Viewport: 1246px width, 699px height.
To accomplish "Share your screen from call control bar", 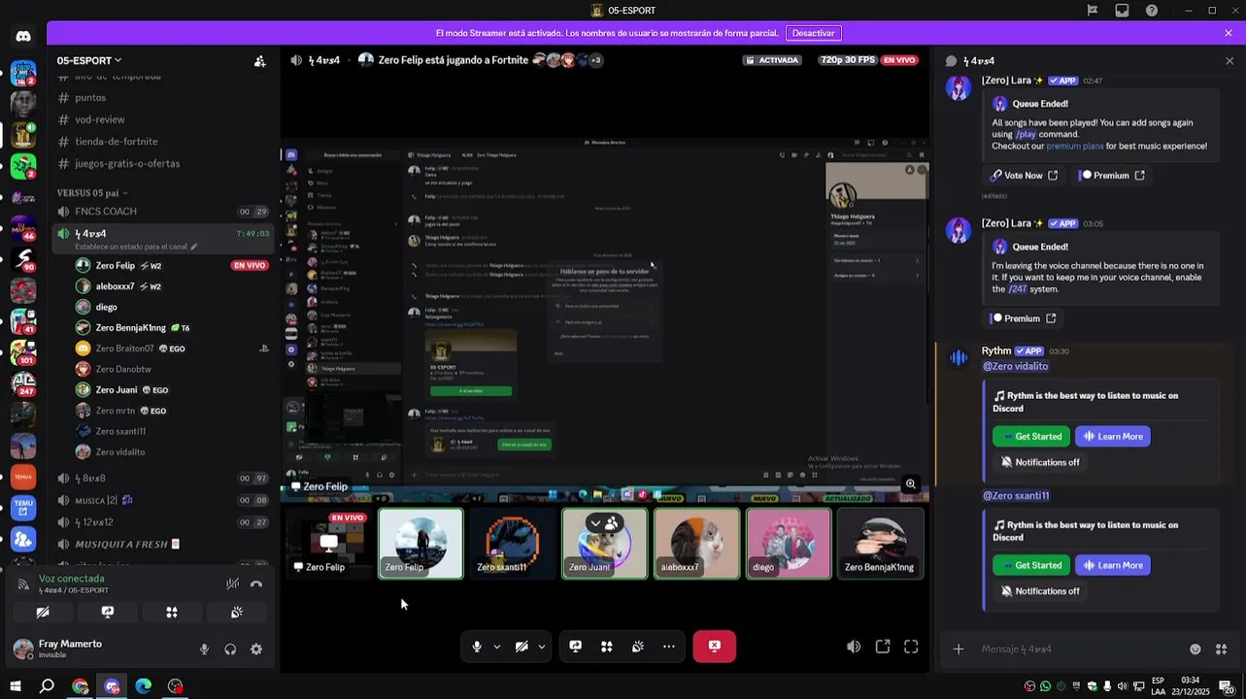I will (x=576, y=647).
